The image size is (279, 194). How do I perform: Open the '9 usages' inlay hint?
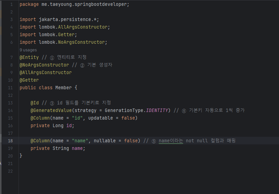point(28,50)
